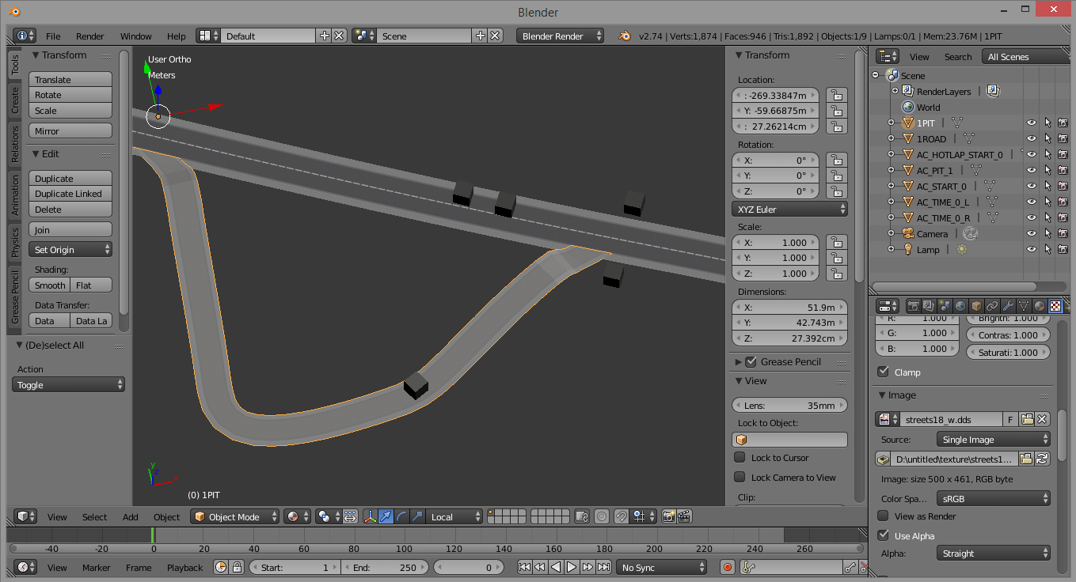Click the Join button

(70, 229)
